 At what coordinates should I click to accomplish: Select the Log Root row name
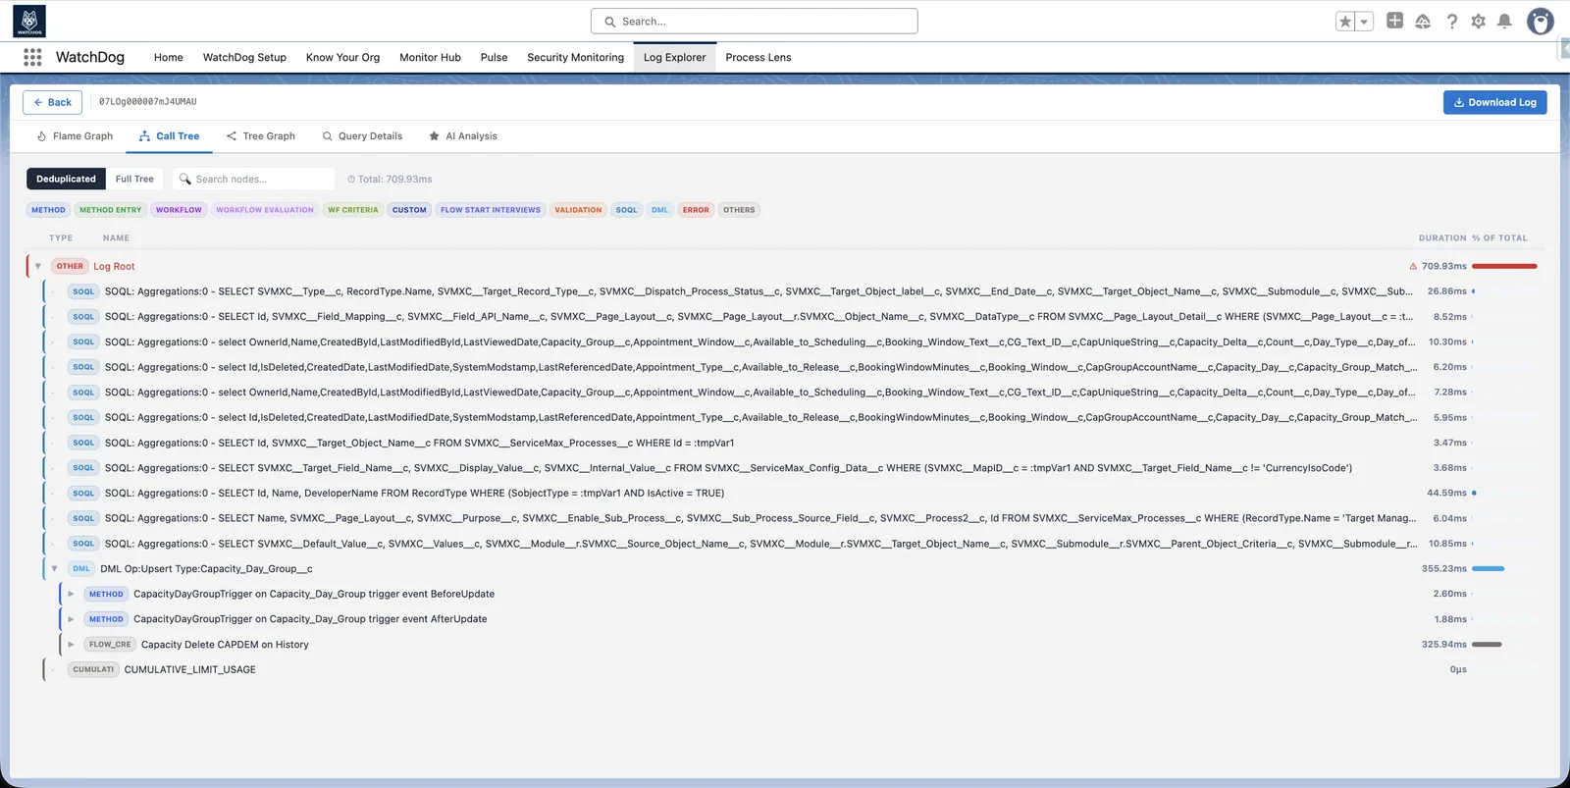click(x=114, y=266)
